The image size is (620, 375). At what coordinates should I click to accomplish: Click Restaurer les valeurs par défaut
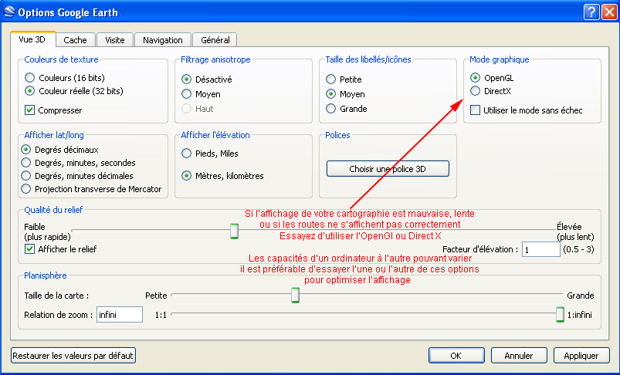tap(73, 355)
